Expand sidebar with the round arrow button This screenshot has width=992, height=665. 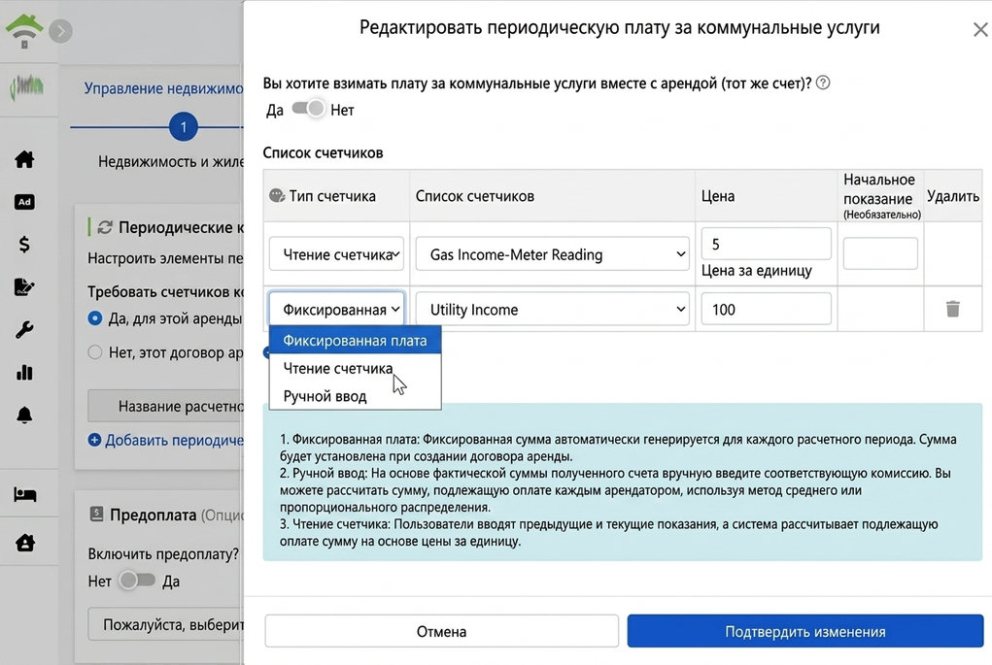[x=61, y=31]
